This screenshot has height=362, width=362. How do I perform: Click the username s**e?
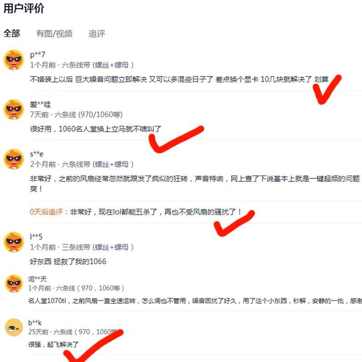(x=37, y=154)
